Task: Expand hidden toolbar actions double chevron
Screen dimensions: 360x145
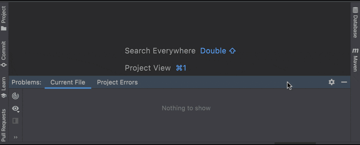Action: tap(16, 137)
